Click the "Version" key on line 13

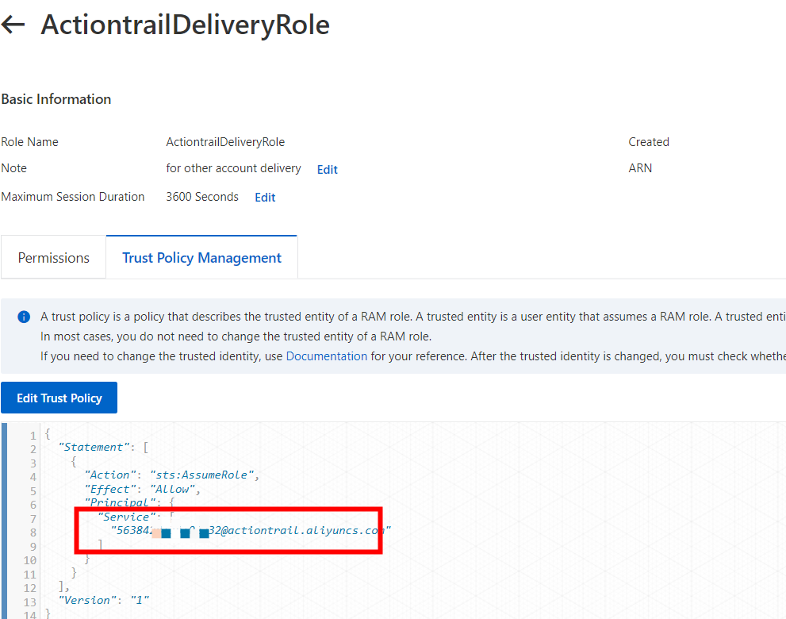coord(87,600)
